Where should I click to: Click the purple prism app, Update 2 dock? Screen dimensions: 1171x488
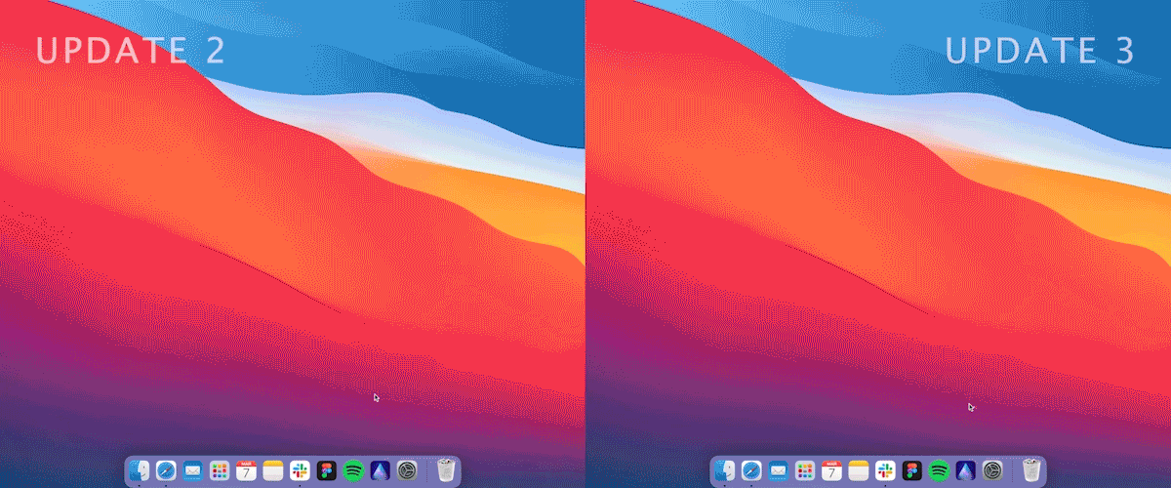click(x=382, y=470)
